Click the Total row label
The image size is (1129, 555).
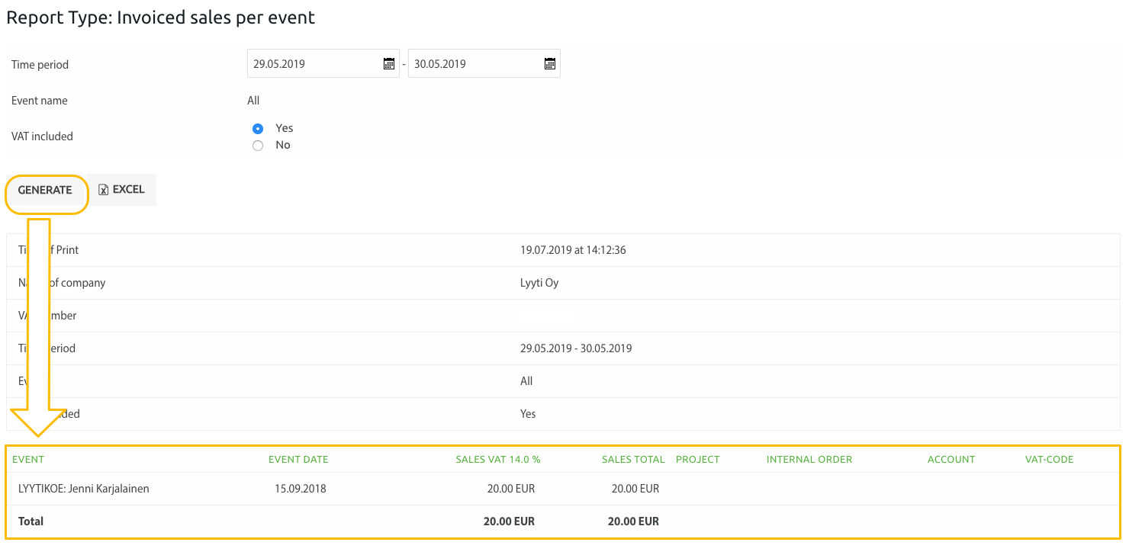pos(31,521)
